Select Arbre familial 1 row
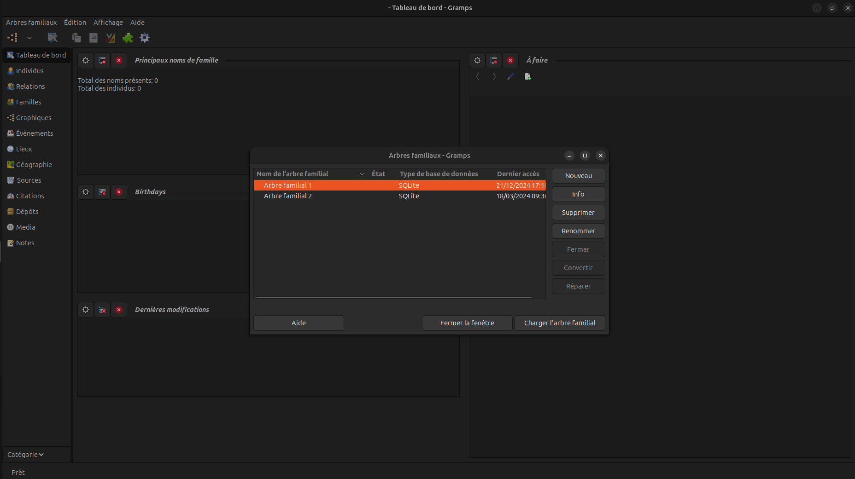The height and width of the screenshot is (479, 855). pos(399,185)
